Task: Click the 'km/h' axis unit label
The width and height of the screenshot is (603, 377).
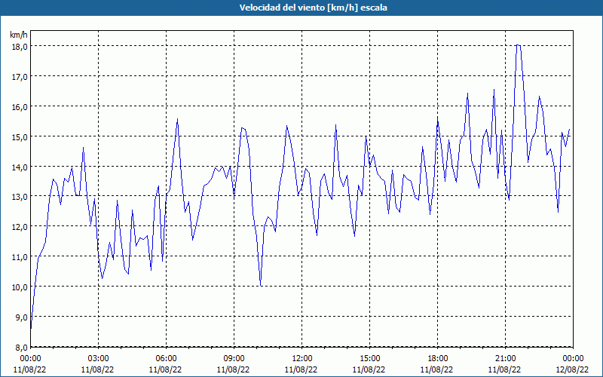Action: (19, 35)
